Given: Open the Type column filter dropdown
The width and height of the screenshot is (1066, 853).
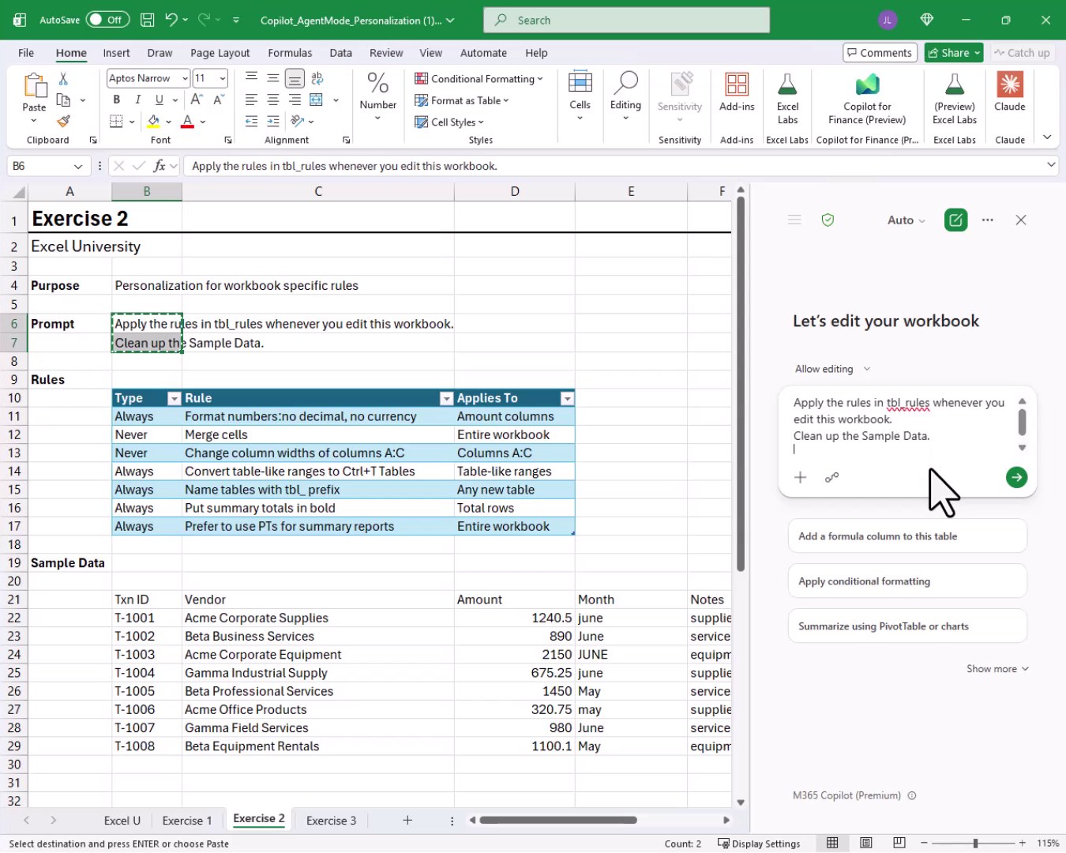Looking at the screenshot, I should (x=175, y=398).
